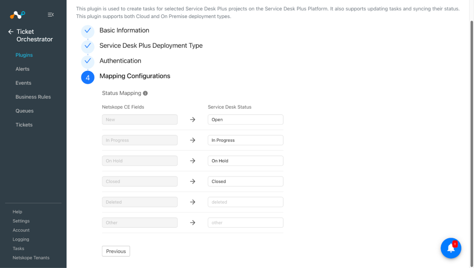The width and height of the screenshot is (474, 268).
Task: Open the Netskope Tenants link
Action: click(x=31, y=257)
